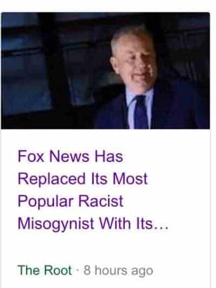Image resolution: width=216 pixels, height=288 pixels.
Task: Click the word 'Racist' in the headline
Action: click(x=101, y=201)
